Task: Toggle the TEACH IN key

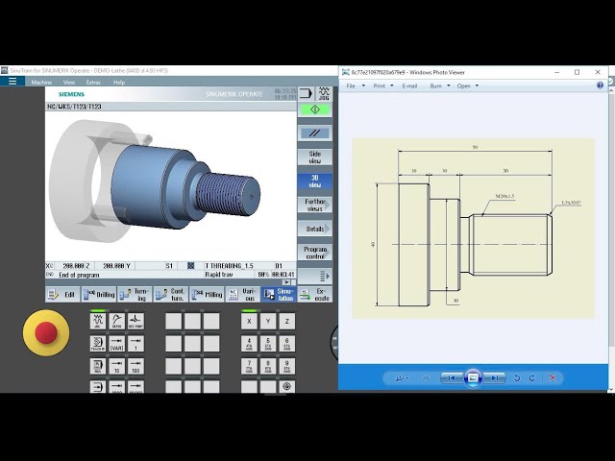Action: [98, 344]
